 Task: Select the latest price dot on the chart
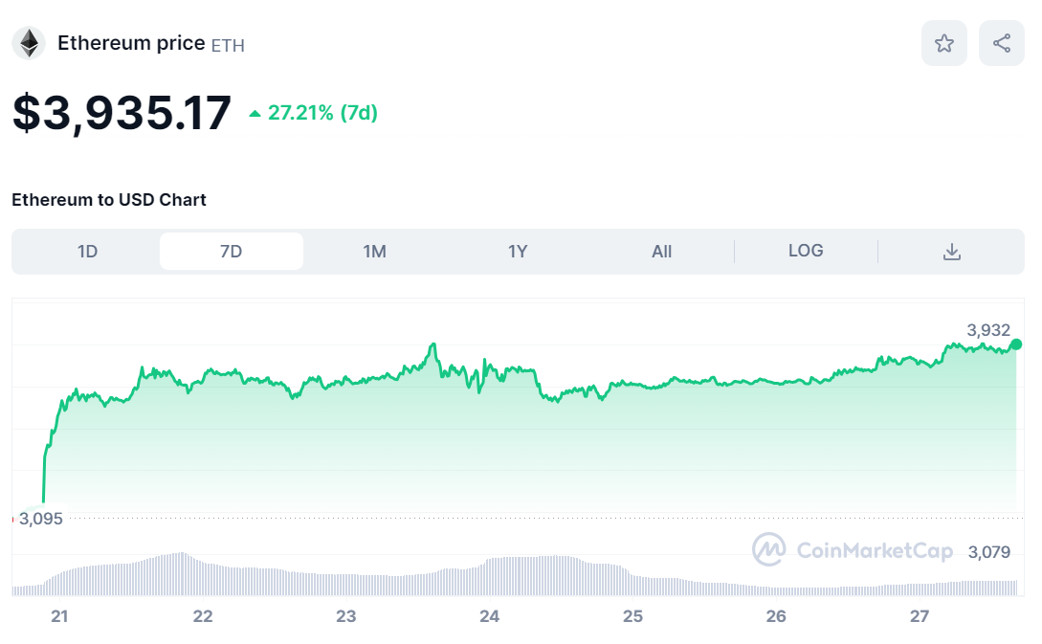coord(1018,344)
